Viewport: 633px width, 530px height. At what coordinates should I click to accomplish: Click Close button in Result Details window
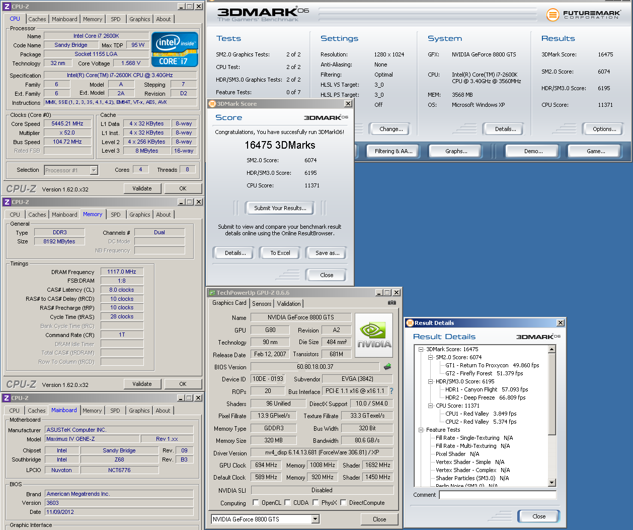(539, 516)
